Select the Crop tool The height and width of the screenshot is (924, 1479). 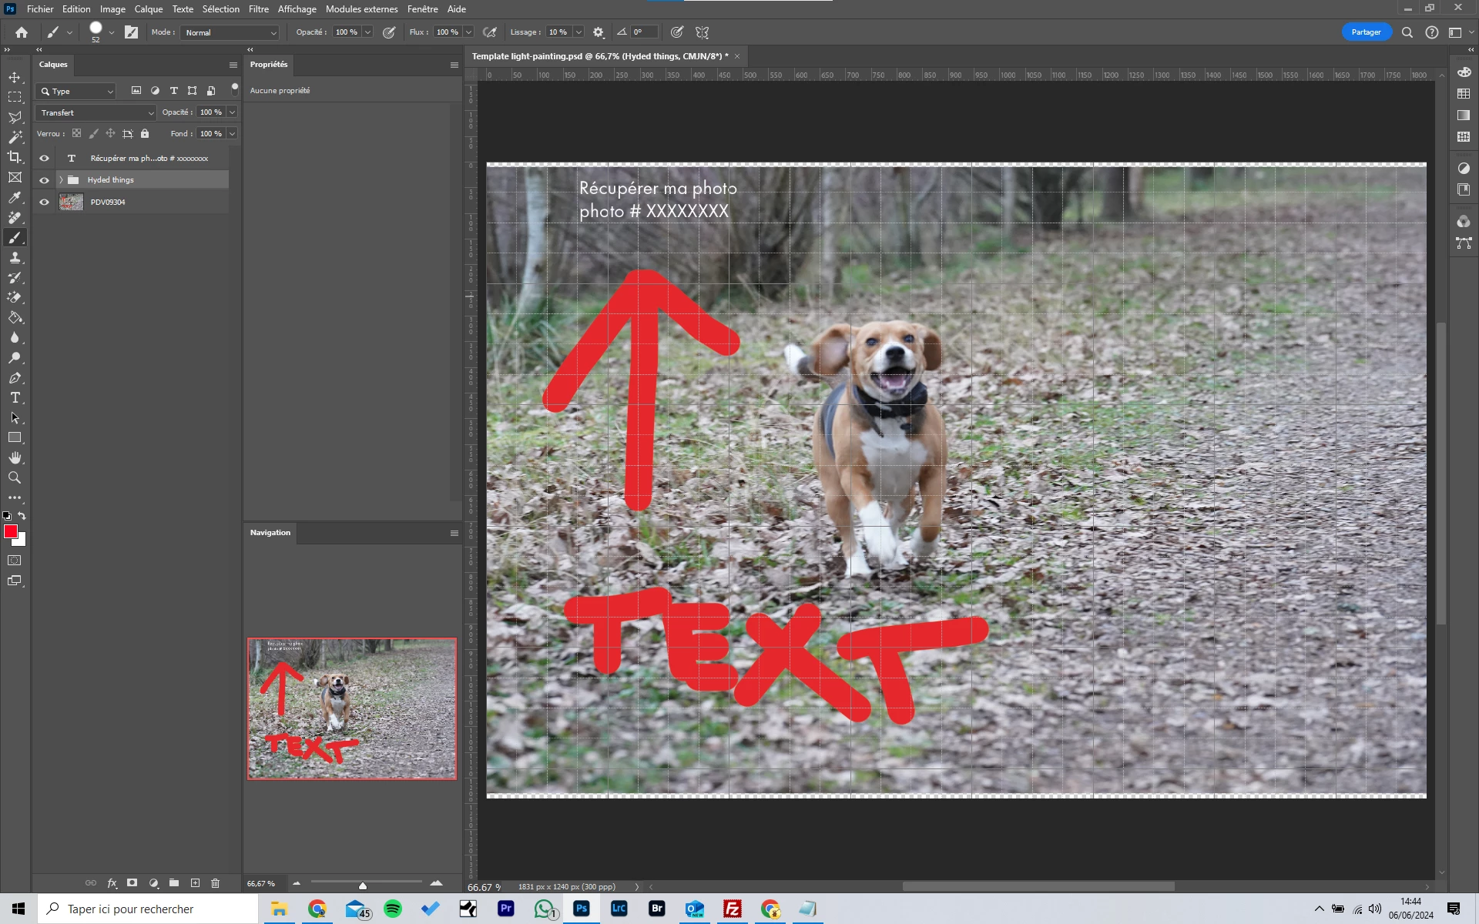tap(15, 157)
